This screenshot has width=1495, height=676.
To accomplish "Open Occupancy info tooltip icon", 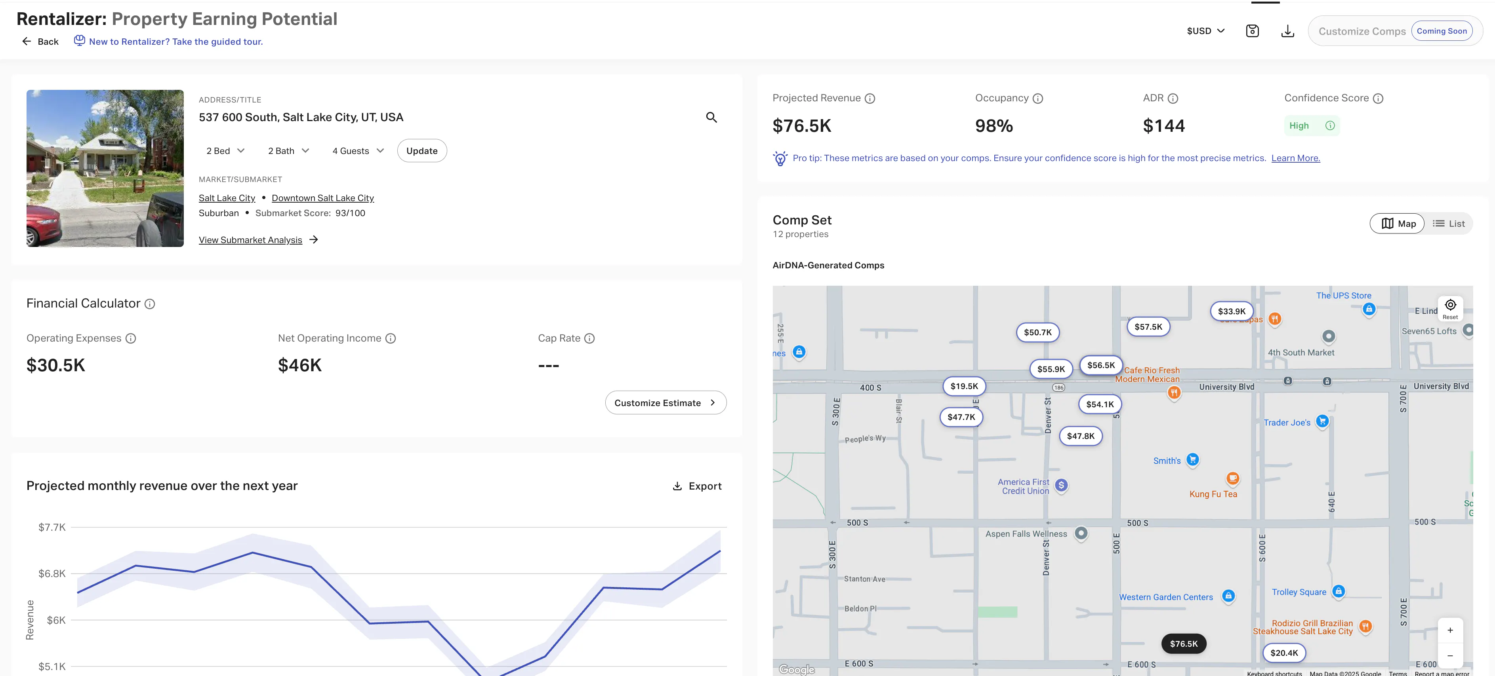I will (x=1038, y=99).
